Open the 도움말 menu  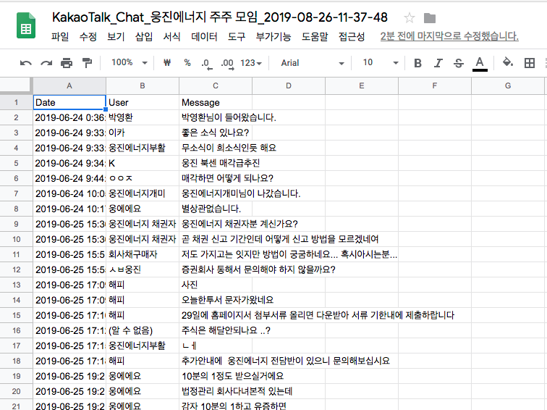315,36
